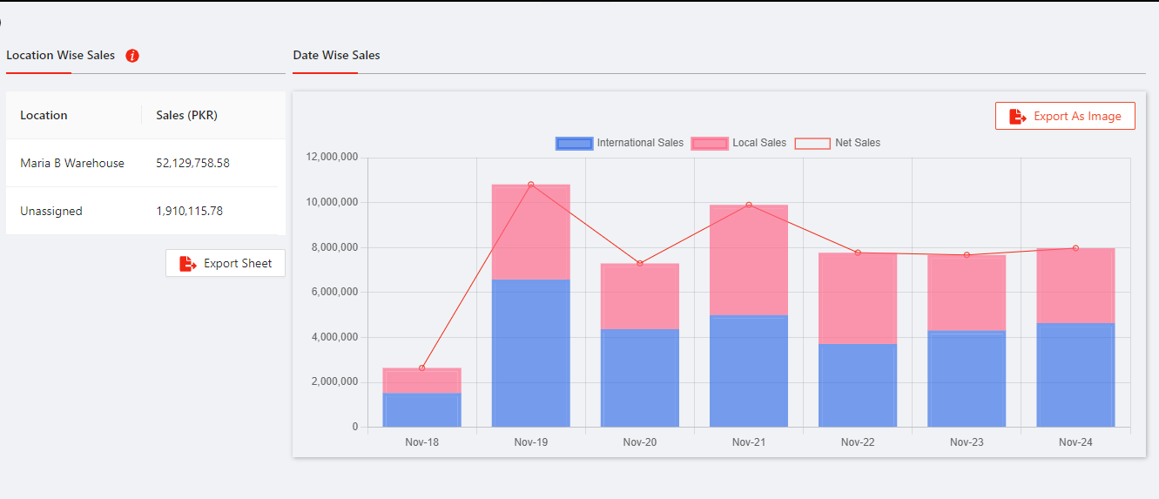Click the Nov-24 net sales line point
The image size is (1159, 499).
[1075, 248]
